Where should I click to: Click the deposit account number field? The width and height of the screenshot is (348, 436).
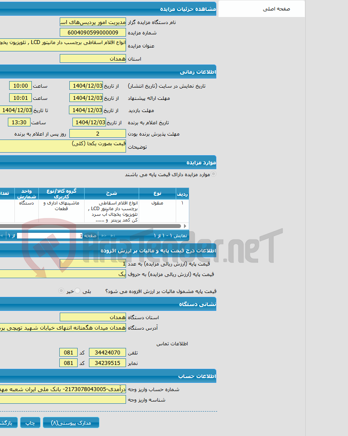63,389
